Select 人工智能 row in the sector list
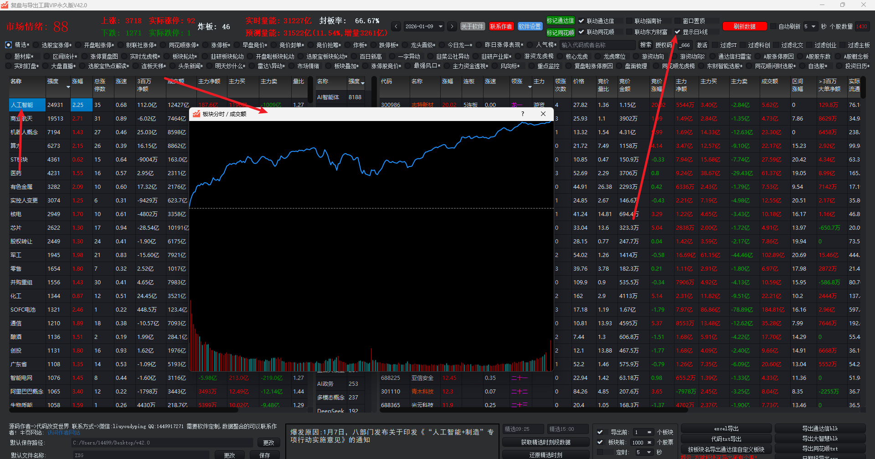 26,105
